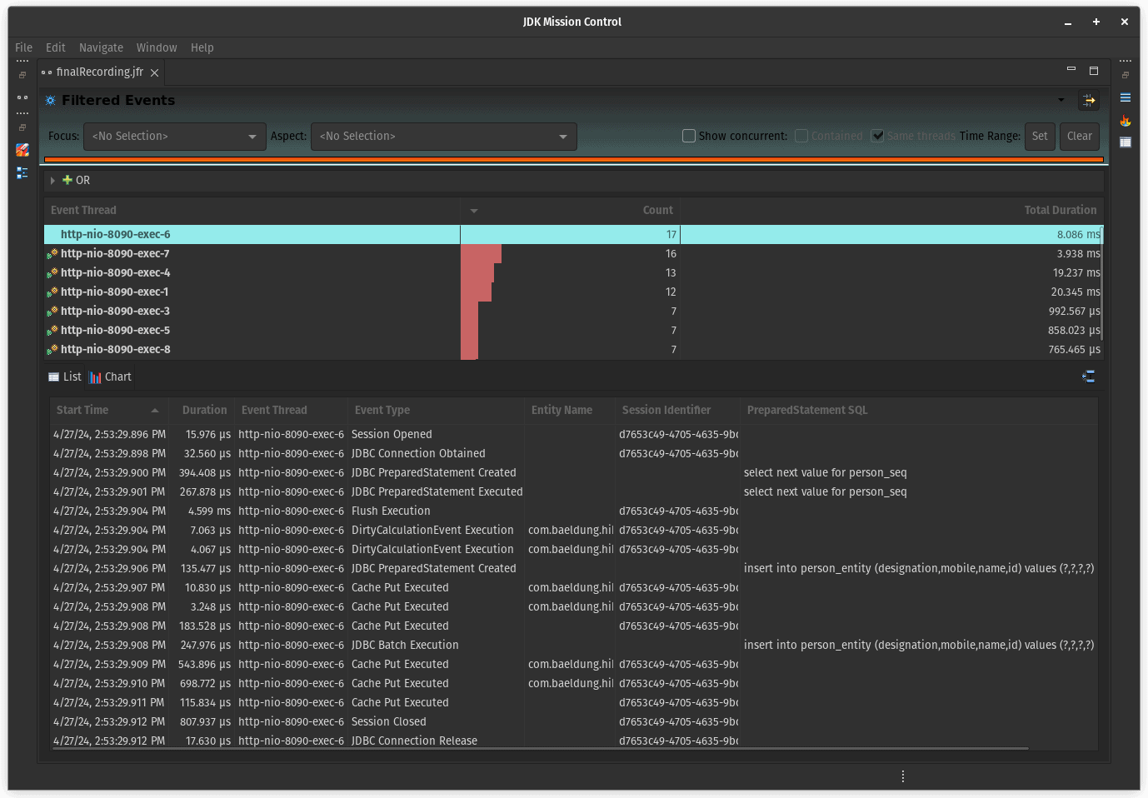
Task: Click the Filtered Events gear icon
Action: pyautogui.click(x=51, y=101)
